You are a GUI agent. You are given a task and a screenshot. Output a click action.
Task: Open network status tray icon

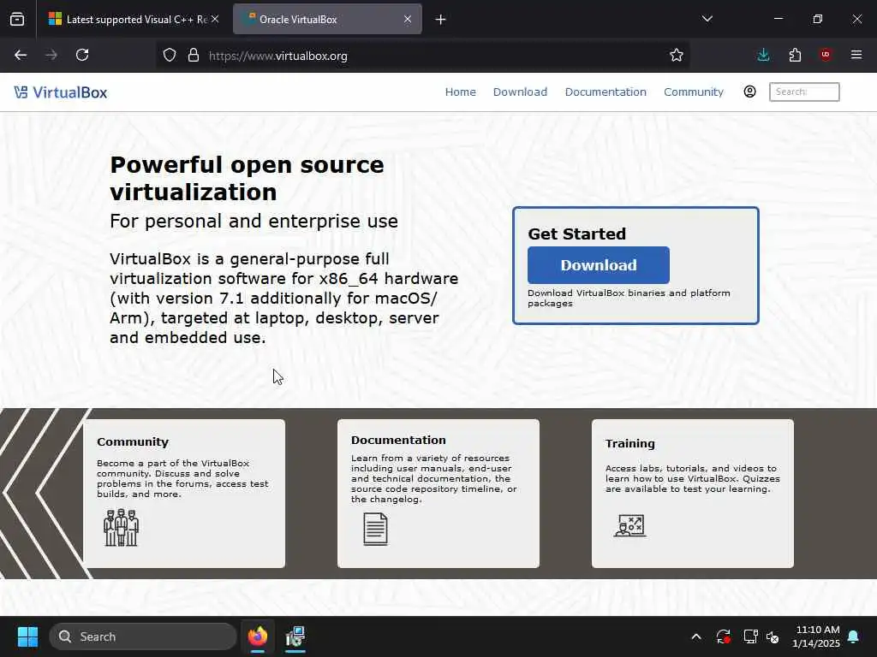(750, 636)
